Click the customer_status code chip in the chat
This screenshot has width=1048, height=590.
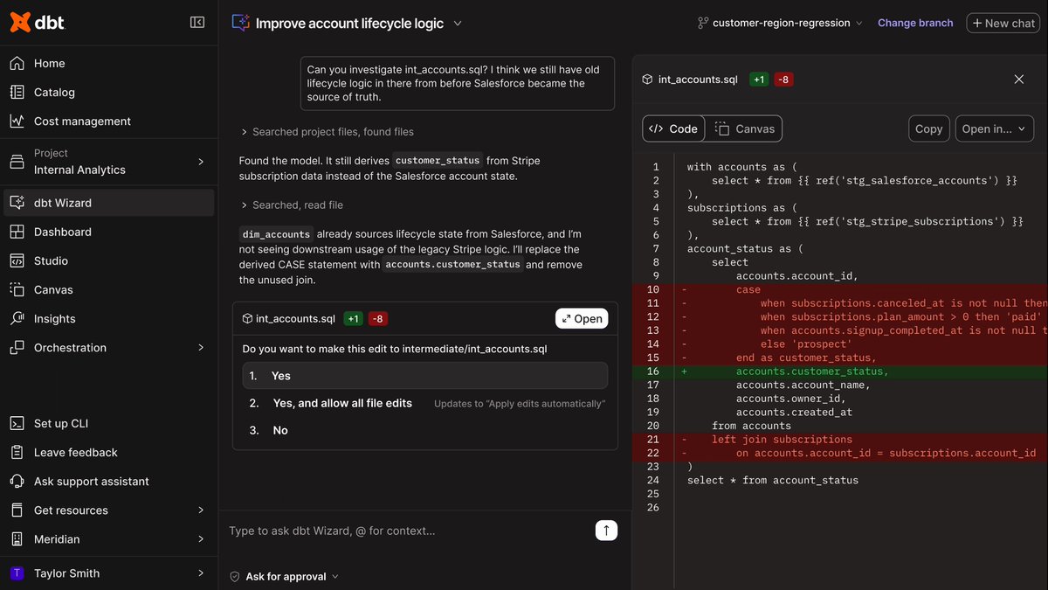[x=437, y=161]
